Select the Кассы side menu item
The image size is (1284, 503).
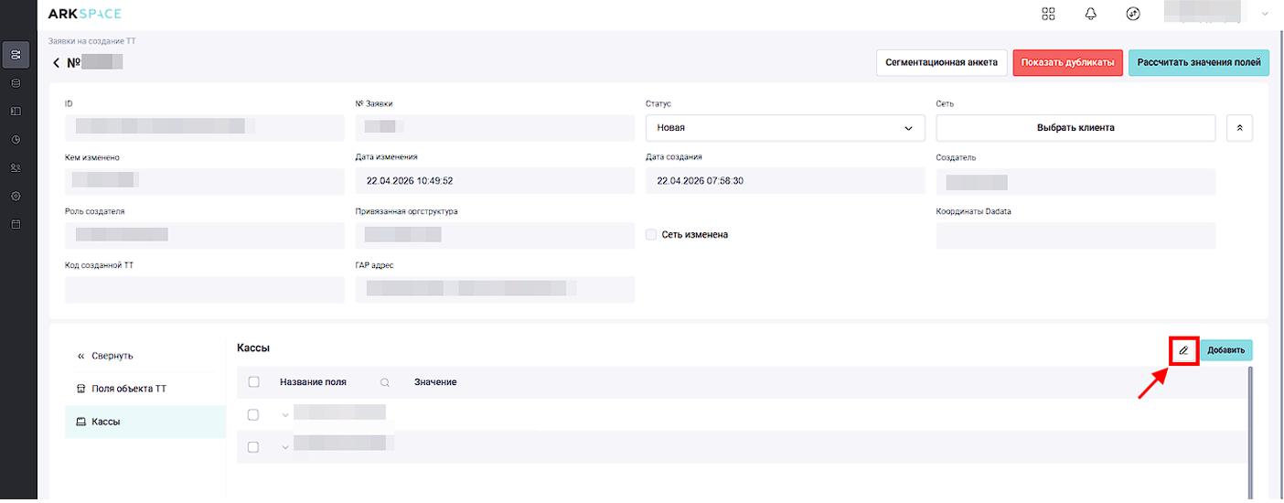click(x=106, y=422)
